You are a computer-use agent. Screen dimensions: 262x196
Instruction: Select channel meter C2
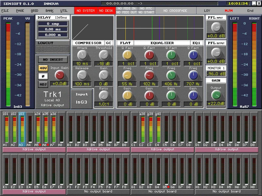142,129
